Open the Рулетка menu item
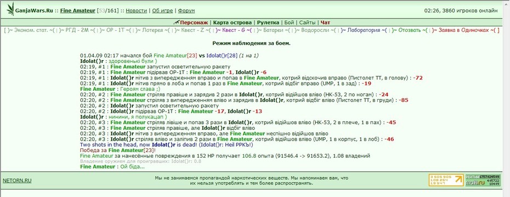The image size is (510, 197). point(268,22)
